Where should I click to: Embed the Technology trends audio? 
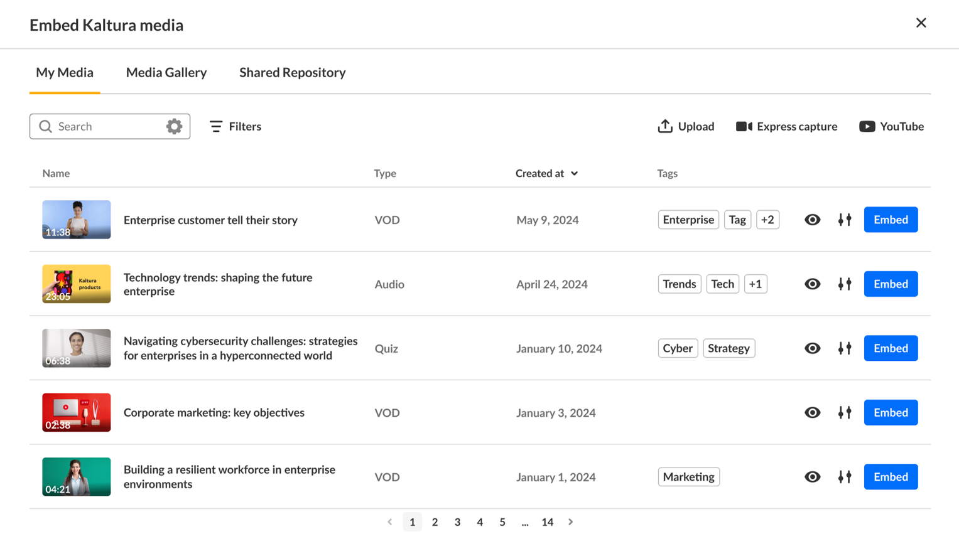(x=891, y=284)
